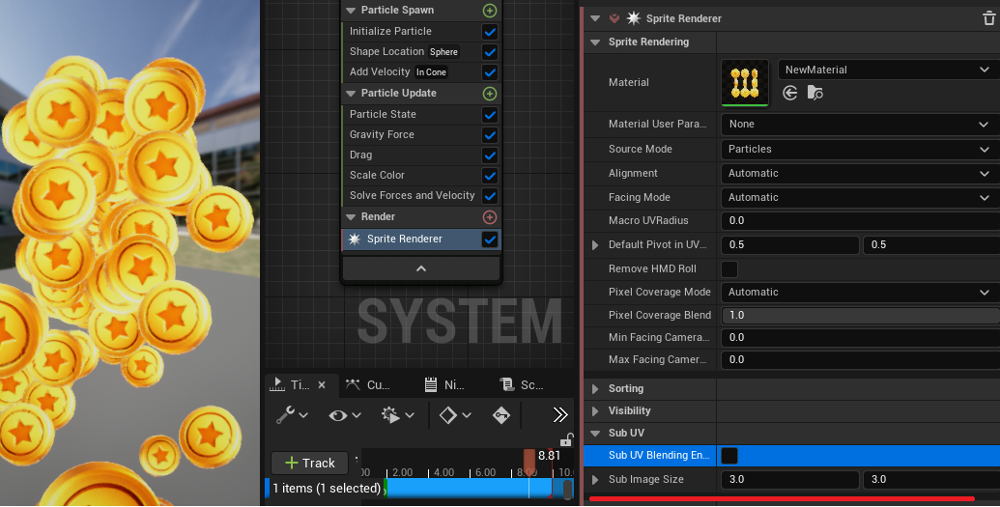Click the Sub Image Size X field

click(x=790, y=480)
